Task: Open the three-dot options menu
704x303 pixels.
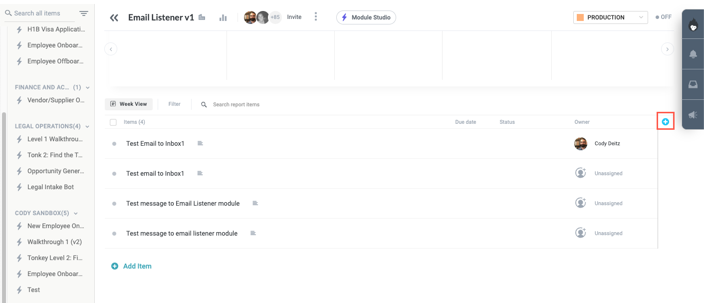Action: tap(316, 16)
